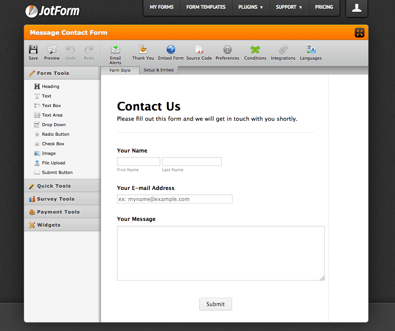Add a Radio Button field
The image size is (395, 331).
pyautogui.click(x=55, y=134)
